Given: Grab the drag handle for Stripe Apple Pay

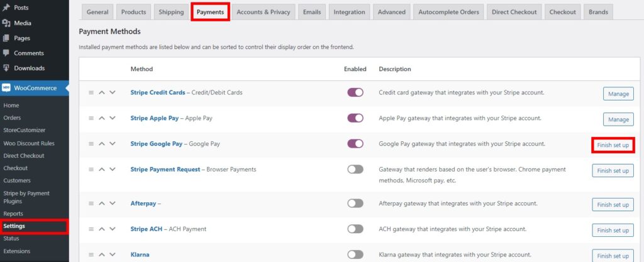Looking at the screenshot, I should pos(91,118).
